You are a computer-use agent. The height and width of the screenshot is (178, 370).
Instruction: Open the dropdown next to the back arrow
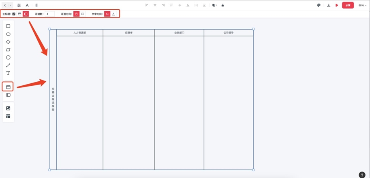click(x=11, y=5)
